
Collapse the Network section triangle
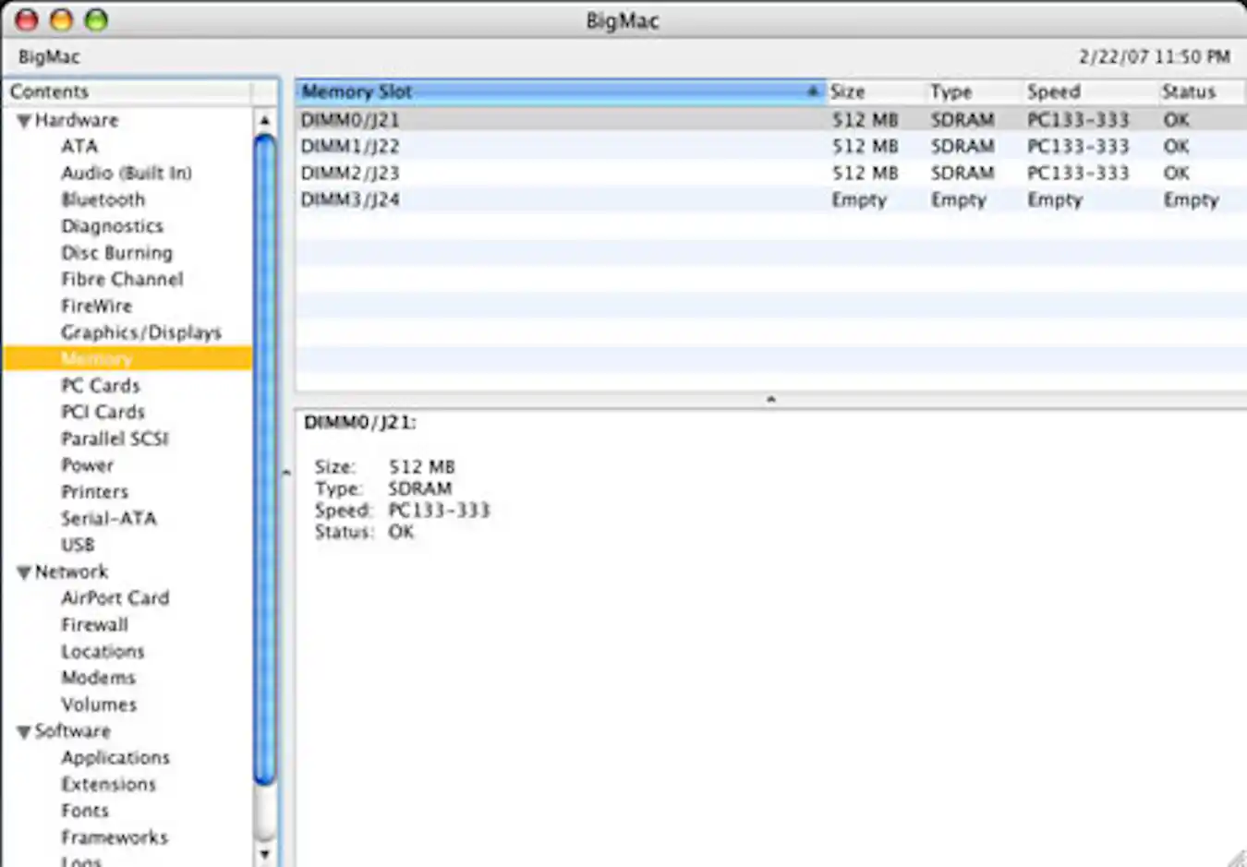[x=24, y=572]
